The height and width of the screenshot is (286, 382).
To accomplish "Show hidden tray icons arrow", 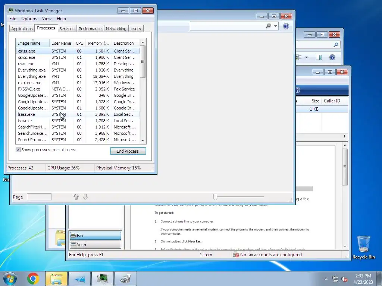I will 326,279.
